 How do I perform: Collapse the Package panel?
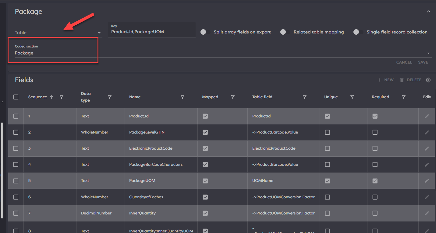[x=429, y=12]
